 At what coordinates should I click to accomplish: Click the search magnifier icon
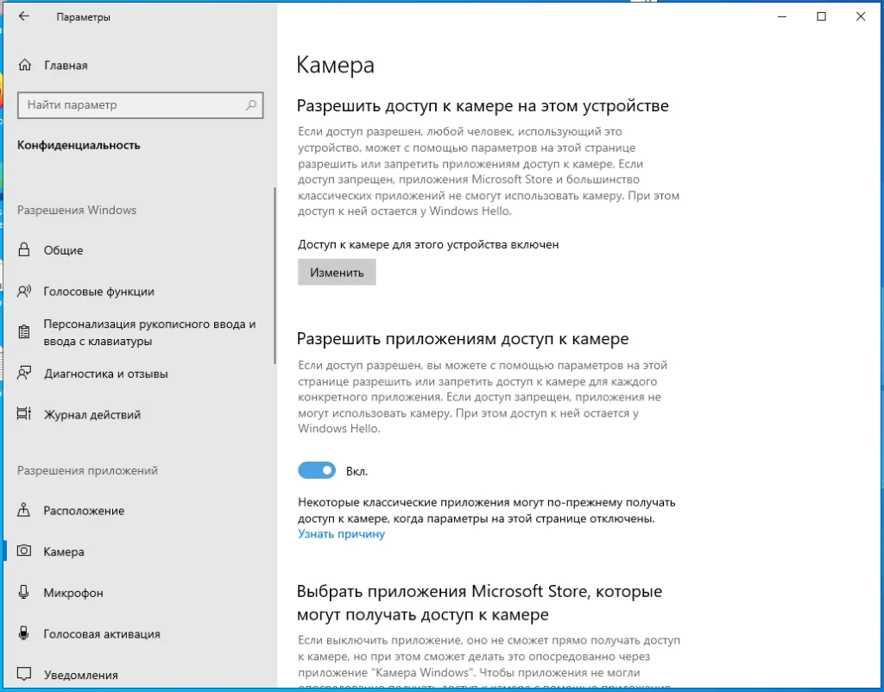coord(251,105)
